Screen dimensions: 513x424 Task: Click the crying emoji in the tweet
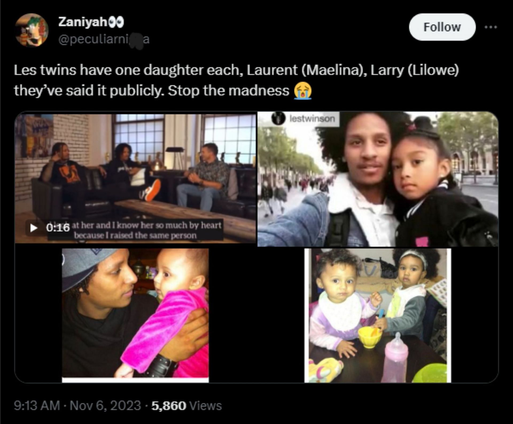pyautogui.click(x=303, y=91)
